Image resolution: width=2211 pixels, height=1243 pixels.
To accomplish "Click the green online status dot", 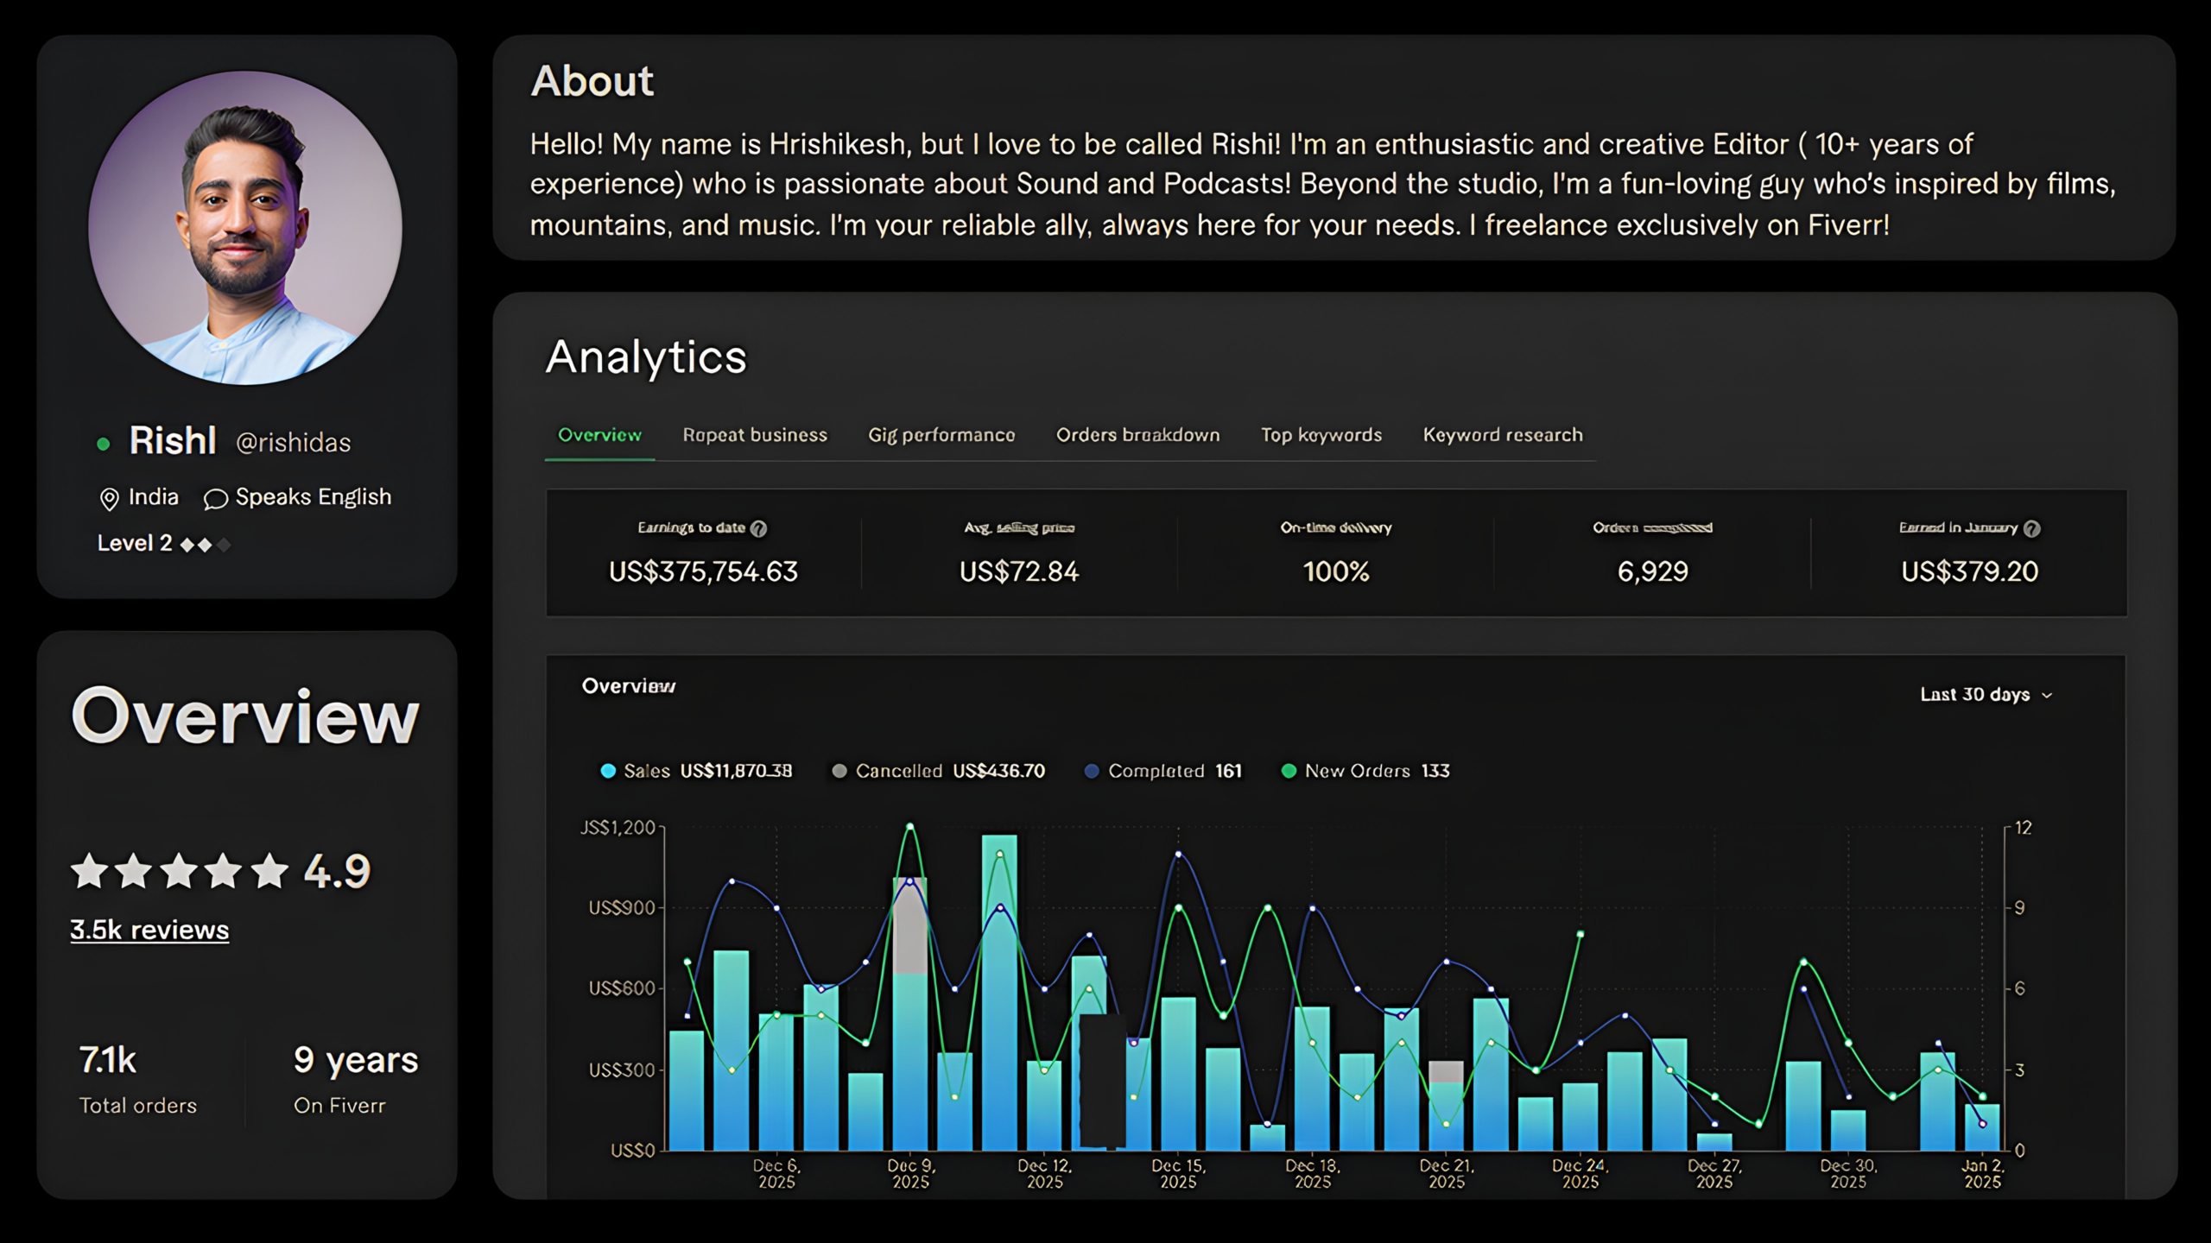I will 104,445.
